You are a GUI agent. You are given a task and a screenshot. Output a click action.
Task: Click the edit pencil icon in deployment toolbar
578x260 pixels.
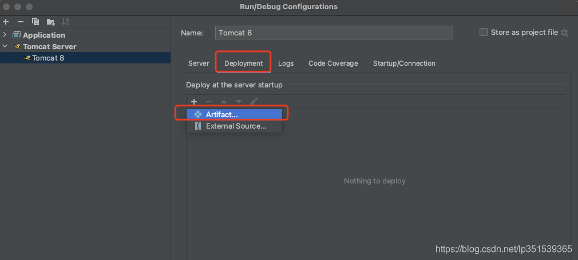point(254,102)
